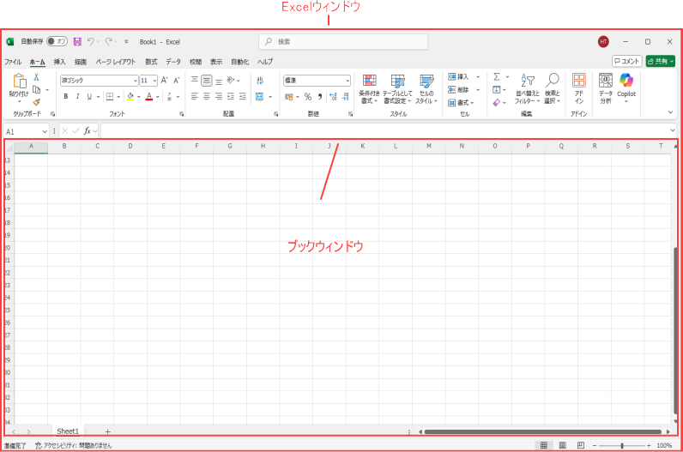Click the AutoSum sigma icon
The image size is (683, 452).
click(497, 76)
